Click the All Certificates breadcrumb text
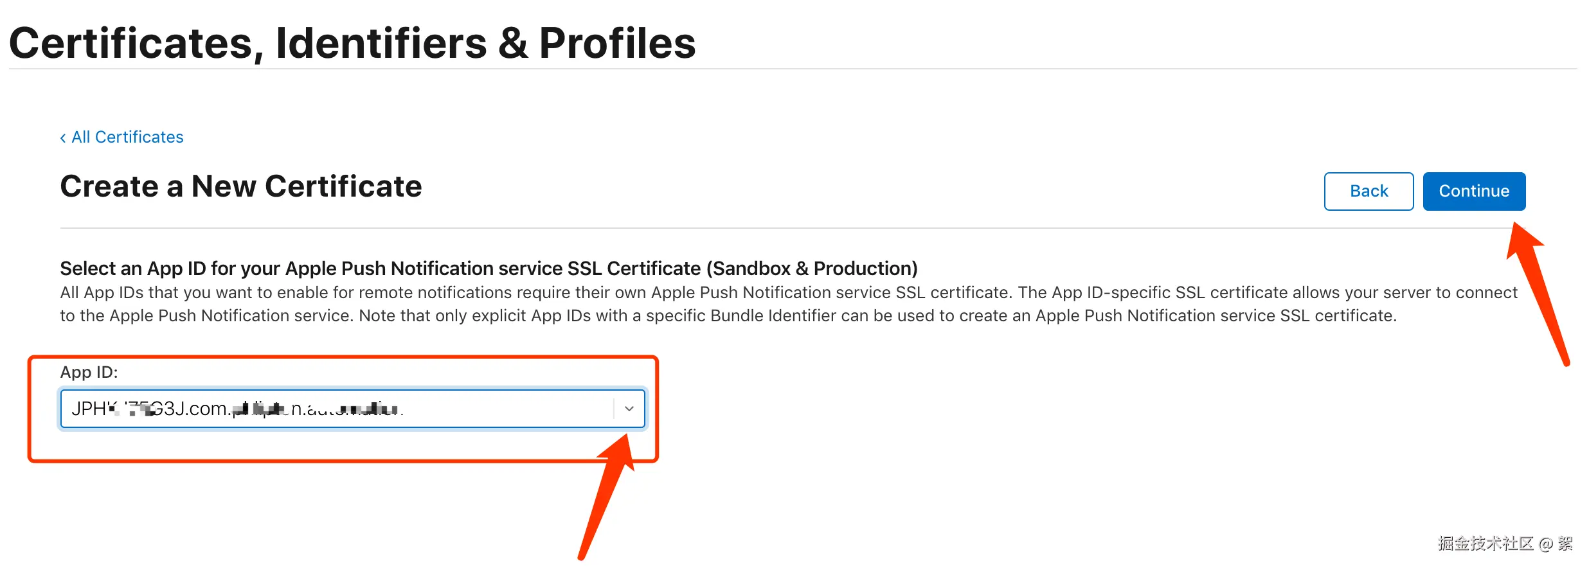 pyautogui.click(x=127, y=137)
